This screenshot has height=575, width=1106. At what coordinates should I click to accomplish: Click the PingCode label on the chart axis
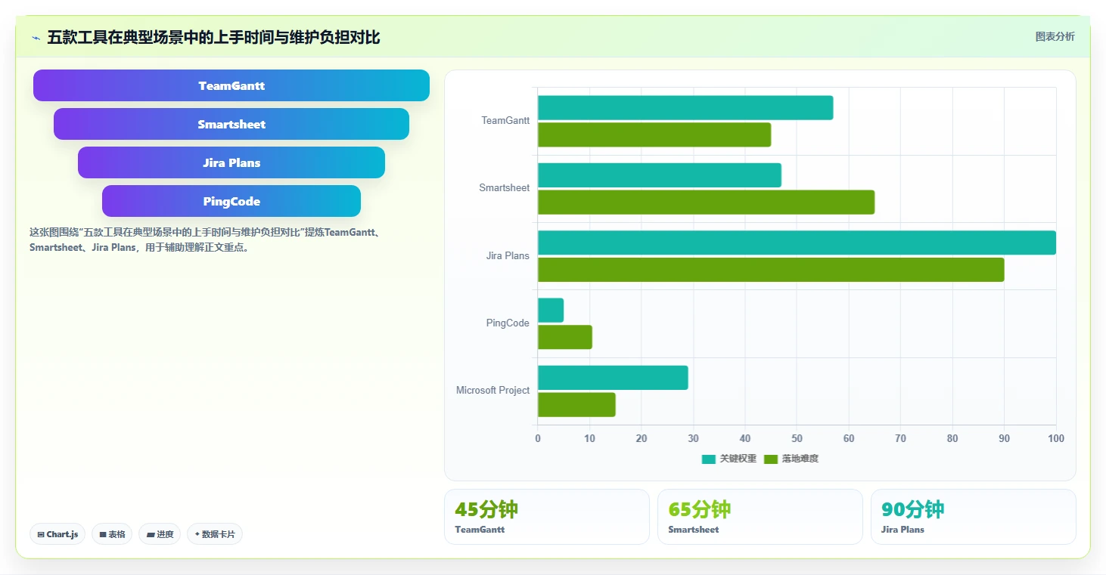pos(508,323)
